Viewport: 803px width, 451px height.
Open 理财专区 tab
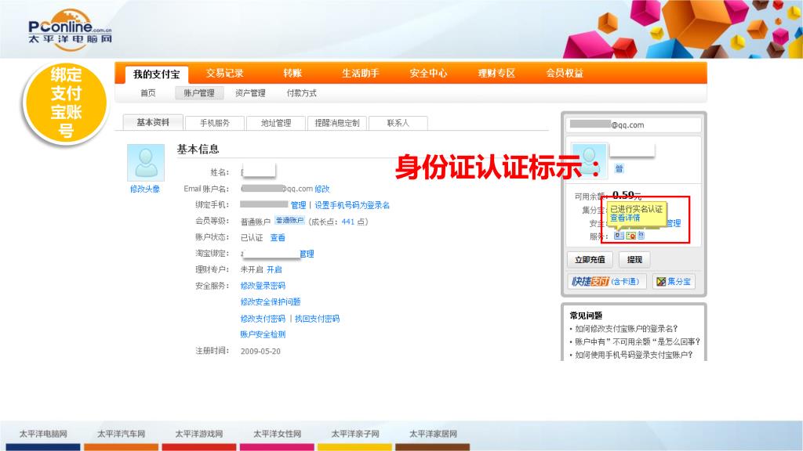[496, 73]
